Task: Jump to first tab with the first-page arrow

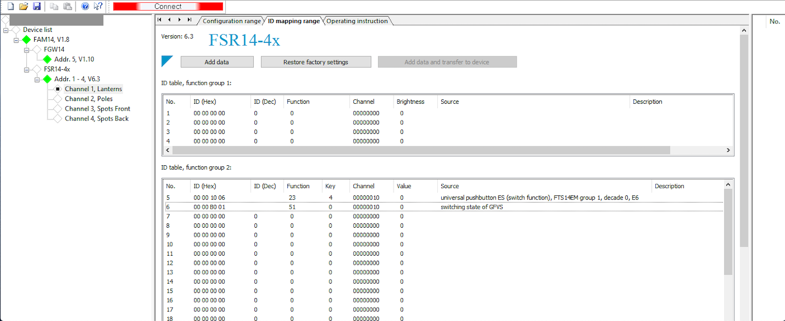Action: click(x=160, y=20)
